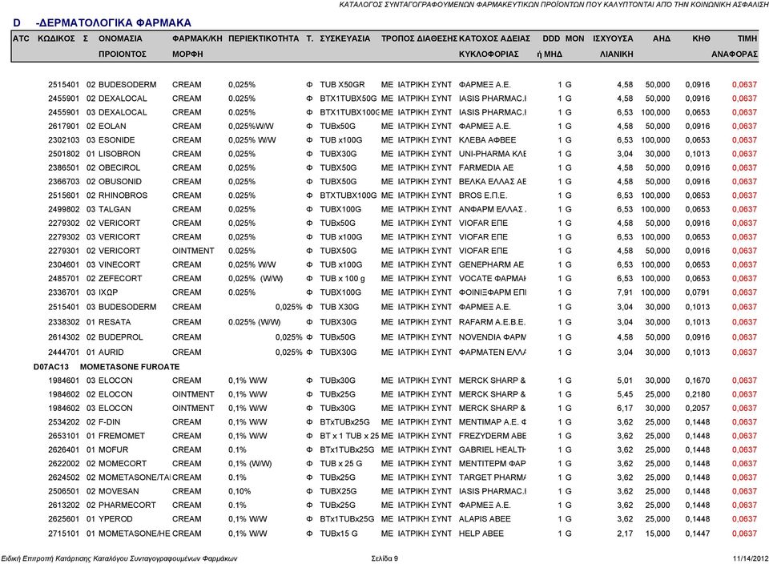The image size is (769, 564).
Task: Select the licence holder ALAPIS ABEE
Action: pos(485,519)
